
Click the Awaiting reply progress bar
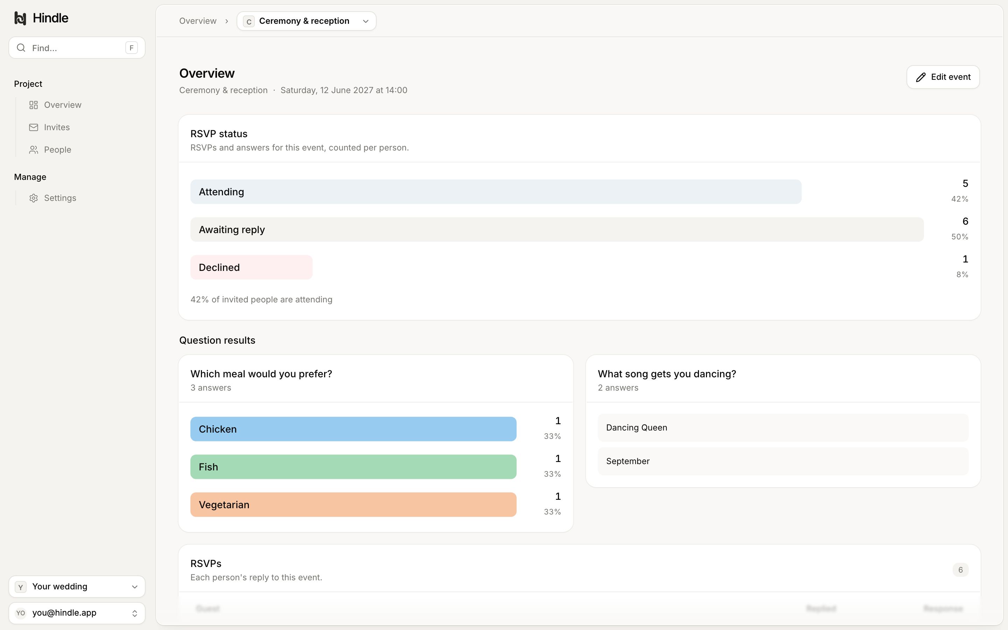click(x=557, y=230)
